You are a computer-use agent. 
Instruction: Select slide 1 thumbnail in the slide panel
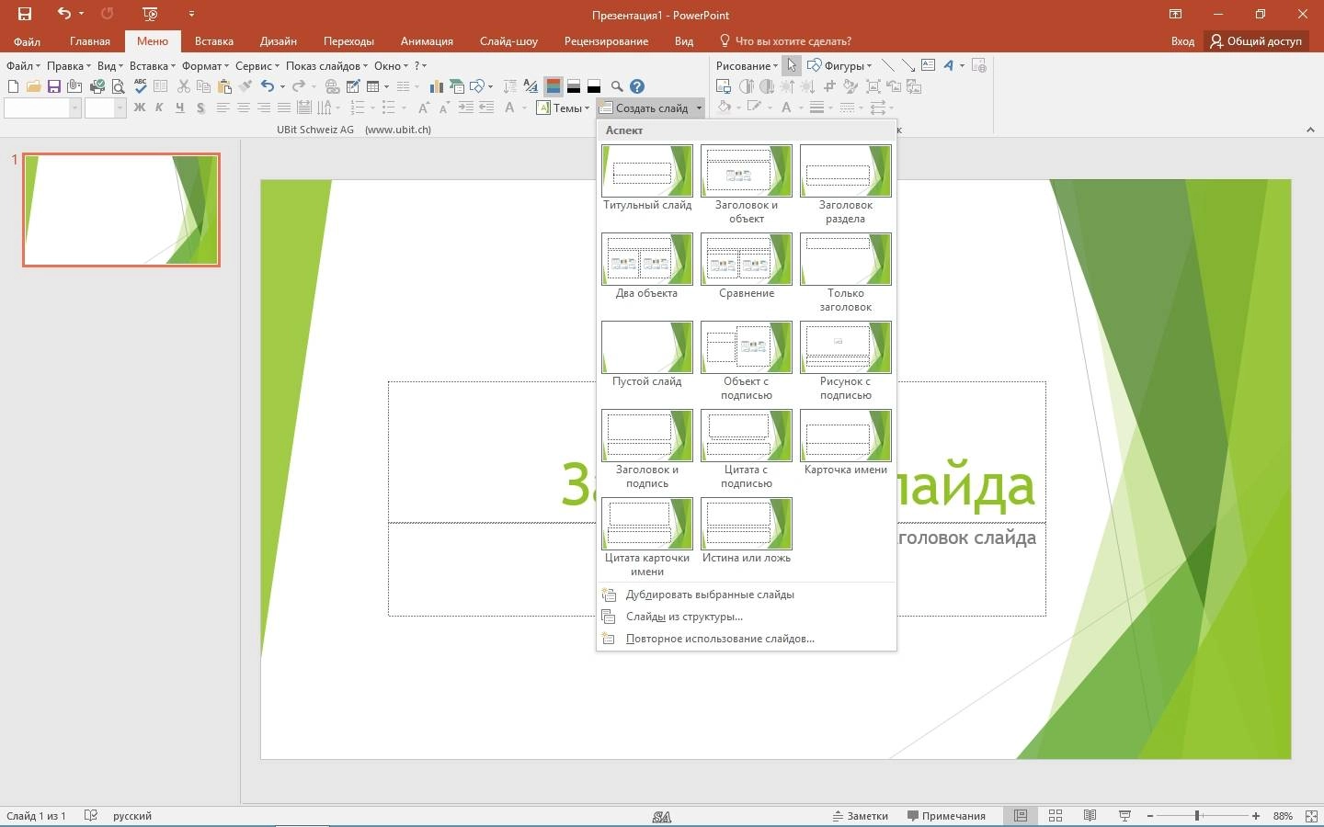click(121, 210)
